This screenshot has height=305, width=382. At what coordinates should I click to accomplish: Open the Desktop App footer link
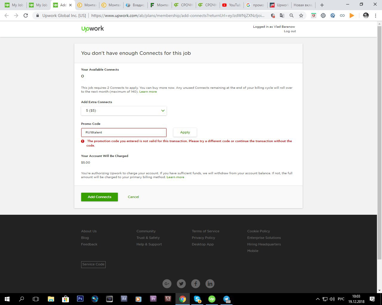(x=203, y=244)
